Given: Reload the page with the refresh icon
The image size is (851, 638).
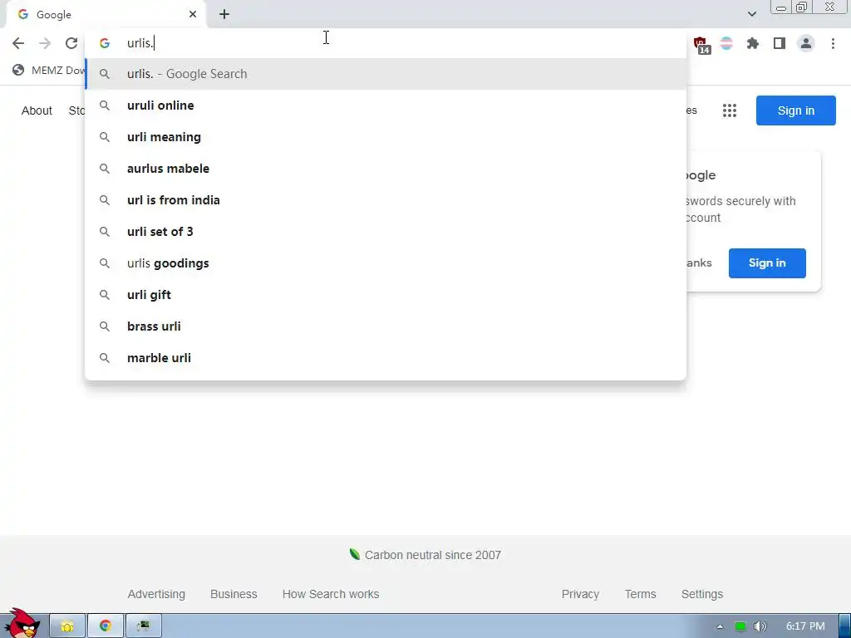Looking at the screenshot, I should pyautogui.click(x=71, y=43).
